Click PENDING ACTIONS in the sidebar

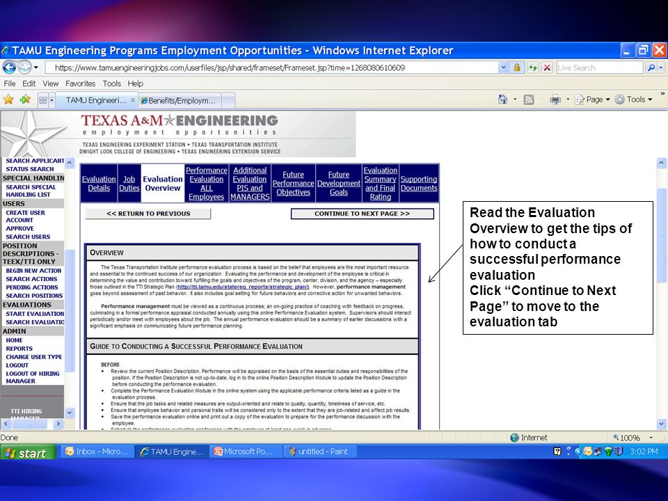tap(32, 287)
